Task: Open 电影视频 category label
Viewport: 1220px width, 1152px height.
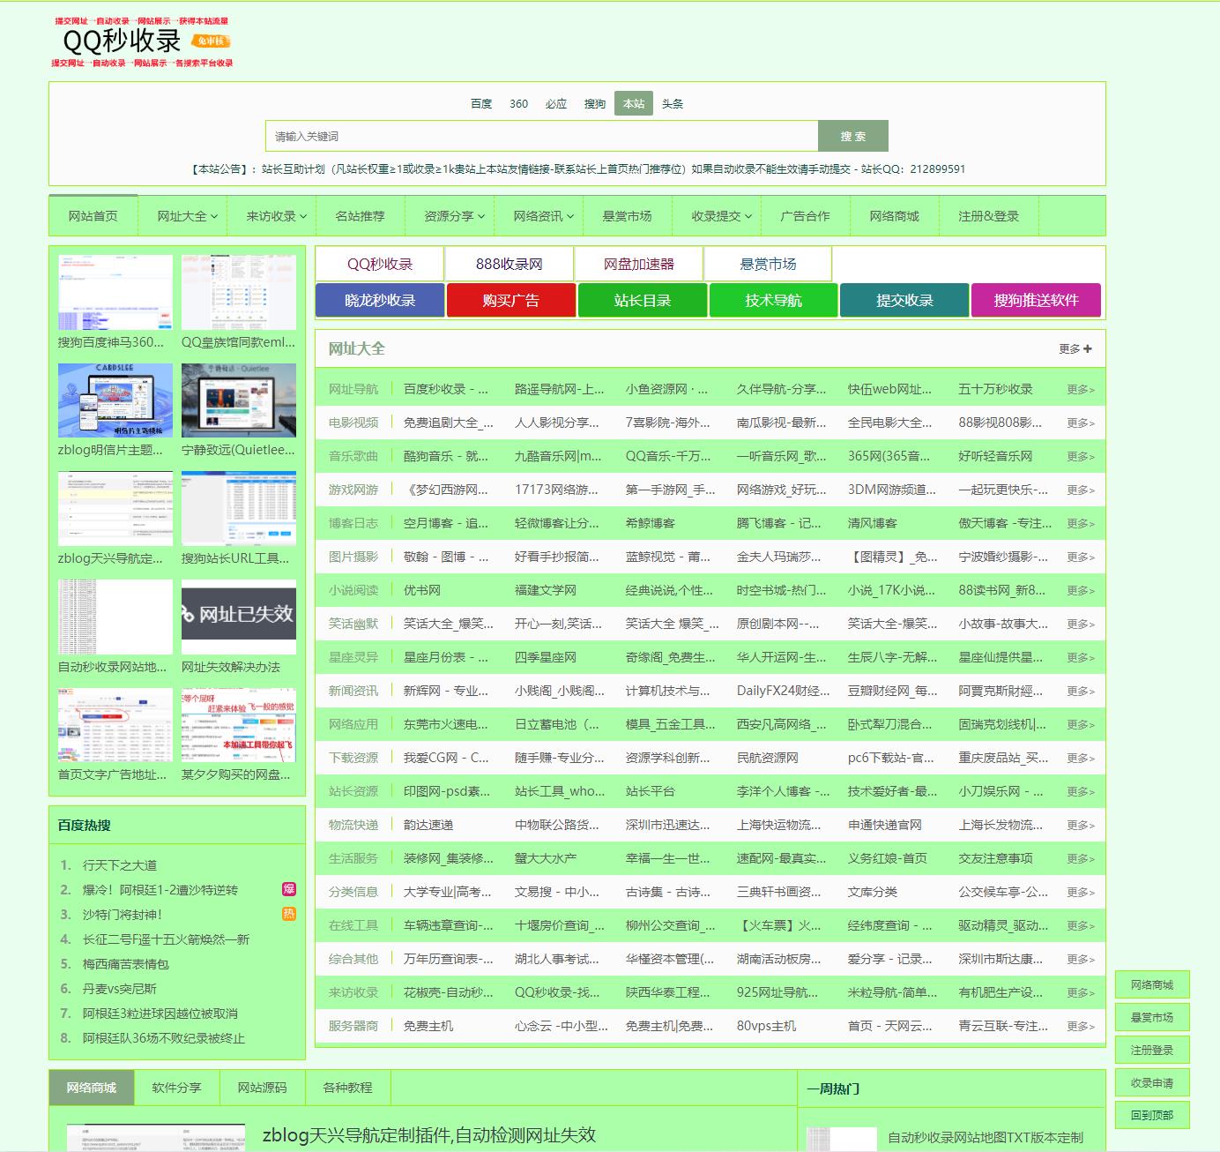Action: 353,423
